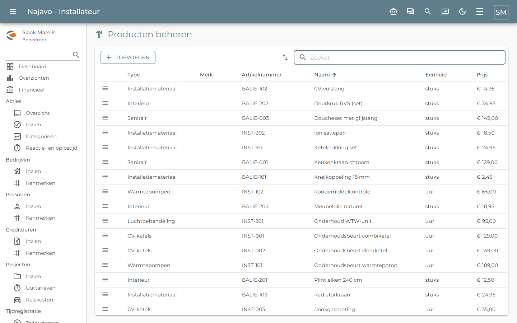The width and height of the screenshot is (517, 323).
Task: Sort by the Eenheid column header
Action: 436,75
